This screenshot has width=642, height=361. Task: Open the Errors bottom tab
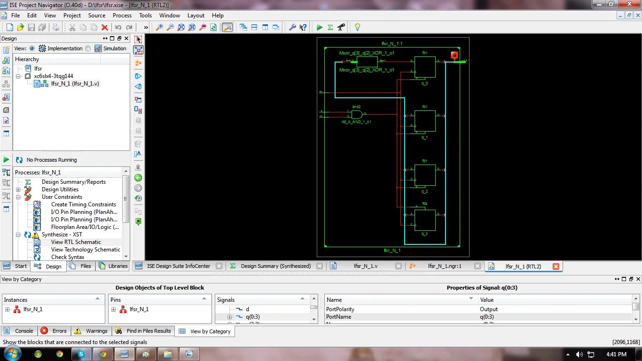click(55, 331)
